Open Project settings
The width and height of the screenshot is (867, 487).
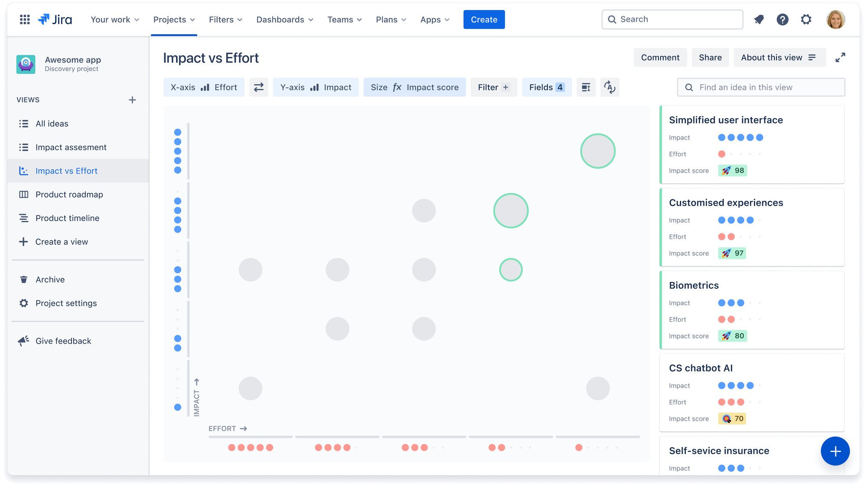[78, 303]
